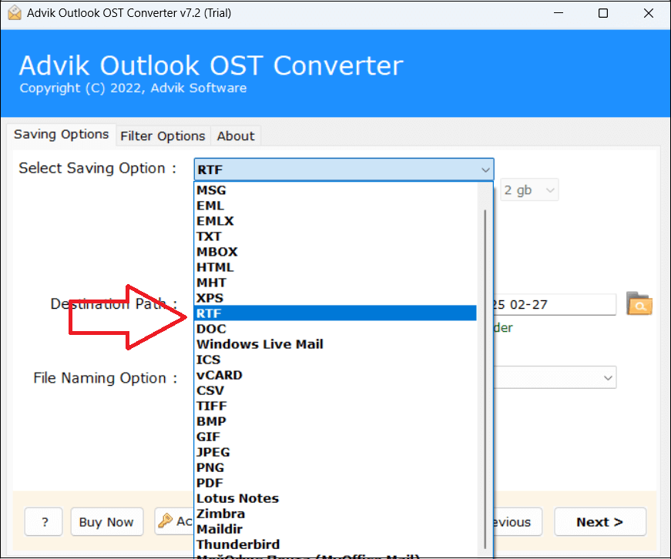The height and width of the screenshot is (559, 671).
Task: Switch to the Saving Options tab
Action: click(x=61, y=135)
